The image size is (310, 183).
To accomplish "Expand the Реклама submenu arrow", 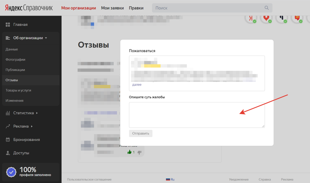I will pyautogui.click(x=32, y=126).
